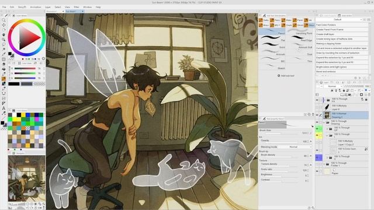Expand the Folder 1 layer folder
The width and height of the screenshot is (374, 210).
(x=324, y=164)
